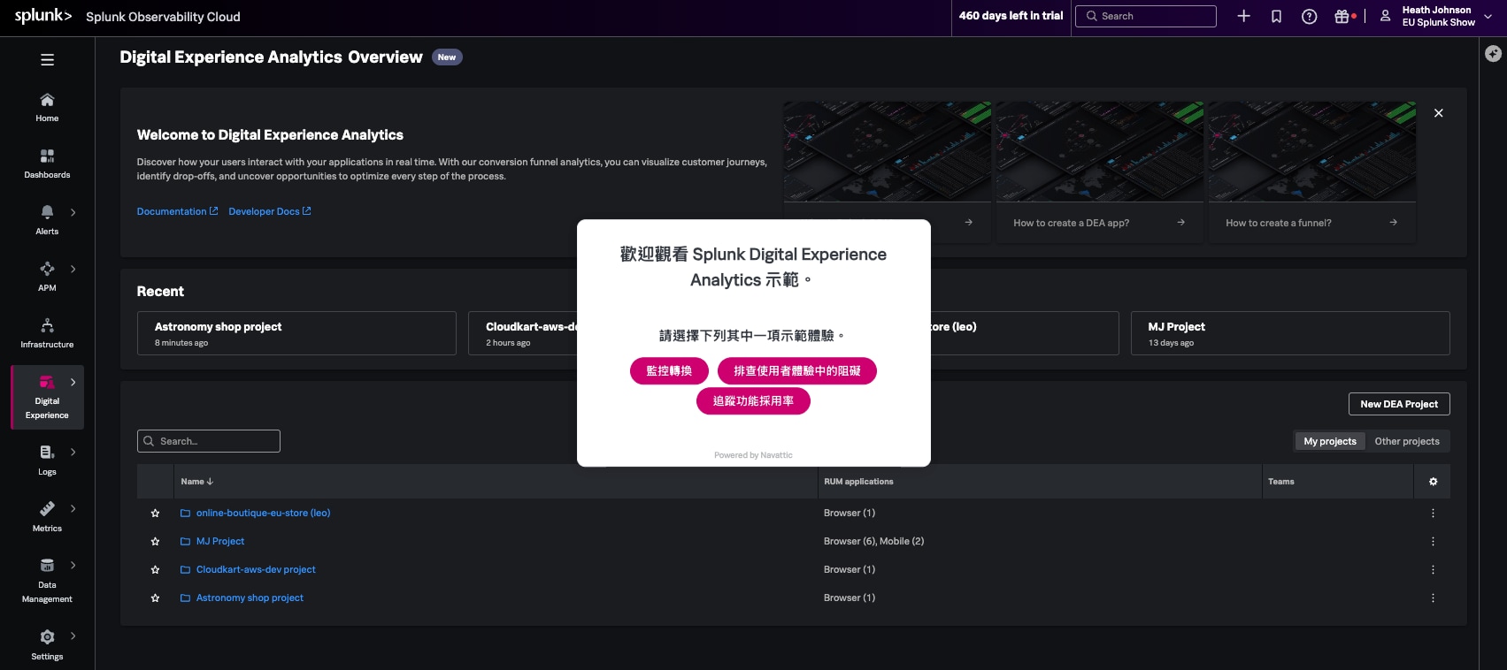
Task: Open Metrics ruler icon
Action: (x=47, y=509)
